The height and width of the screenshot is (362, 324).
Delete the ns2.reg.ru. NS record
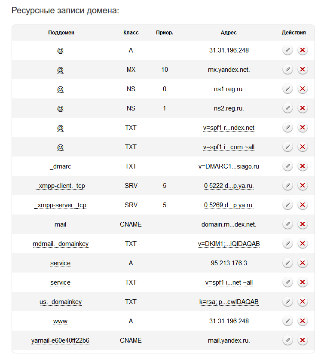303,108
